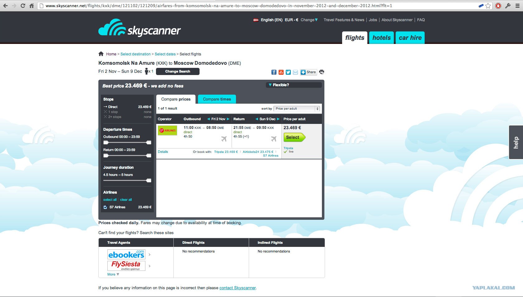Send the search by email envelope icon
Viewport: 523px width, 297px height.
tap(295, 72)
